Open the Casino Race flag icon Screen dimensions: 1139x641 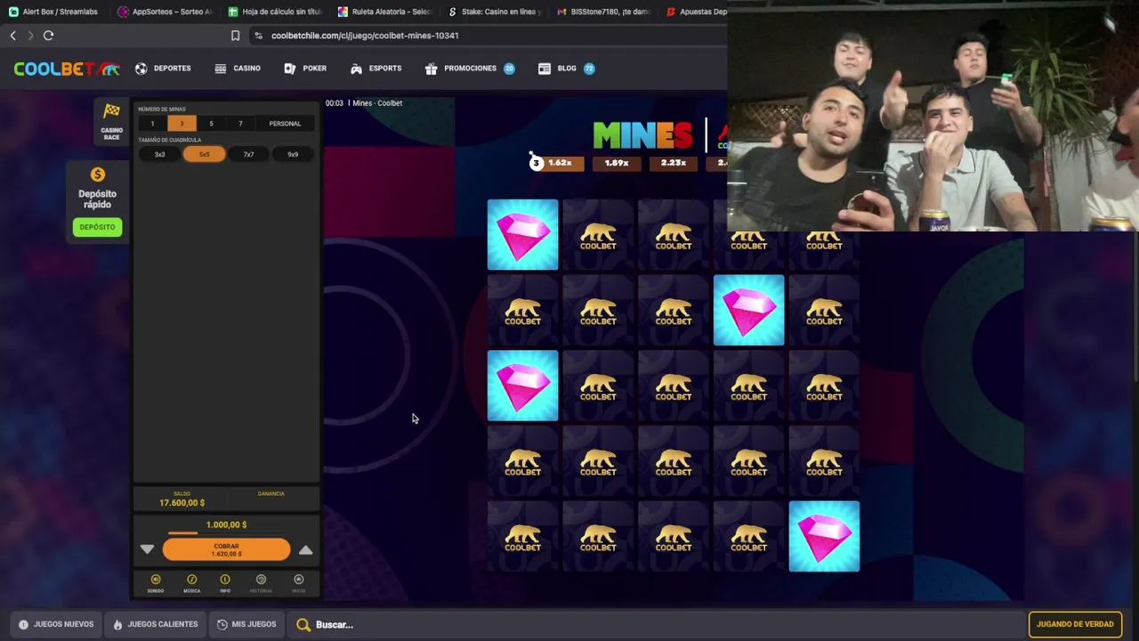tap(111, 111)
